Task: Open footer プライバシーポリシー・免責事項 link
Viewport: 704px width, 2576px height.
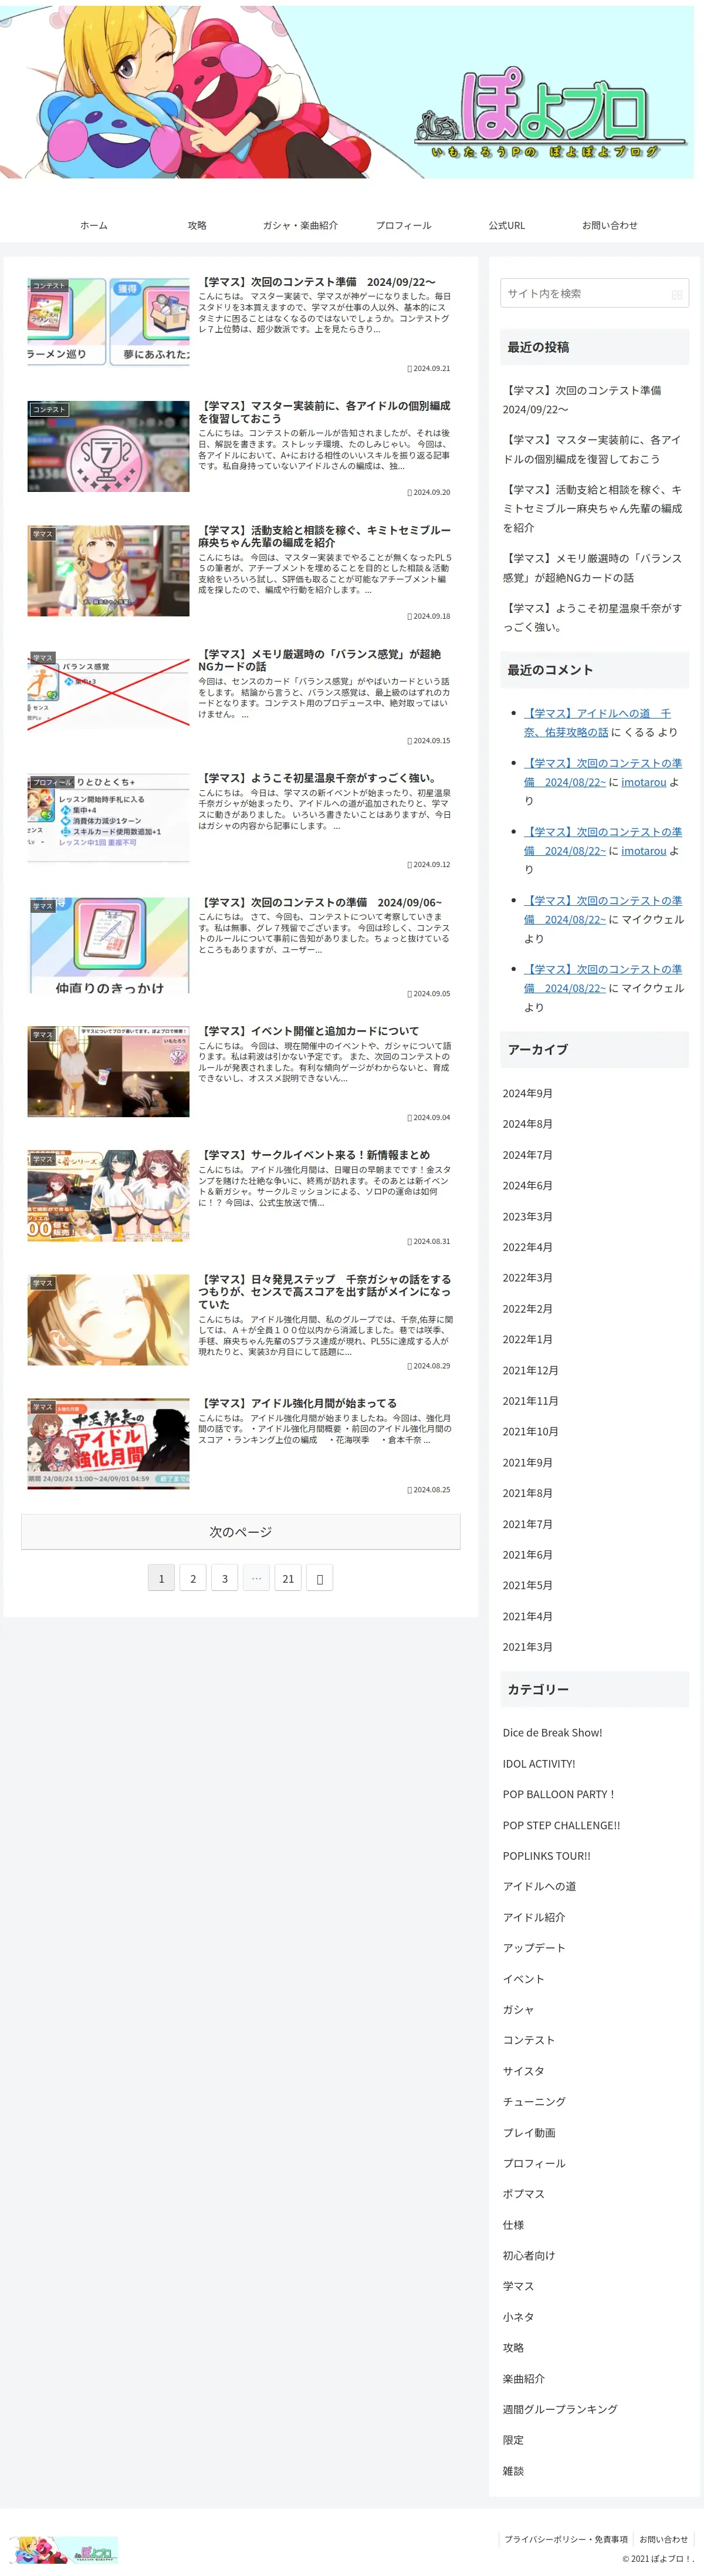Action: [x=566, y=2539]
